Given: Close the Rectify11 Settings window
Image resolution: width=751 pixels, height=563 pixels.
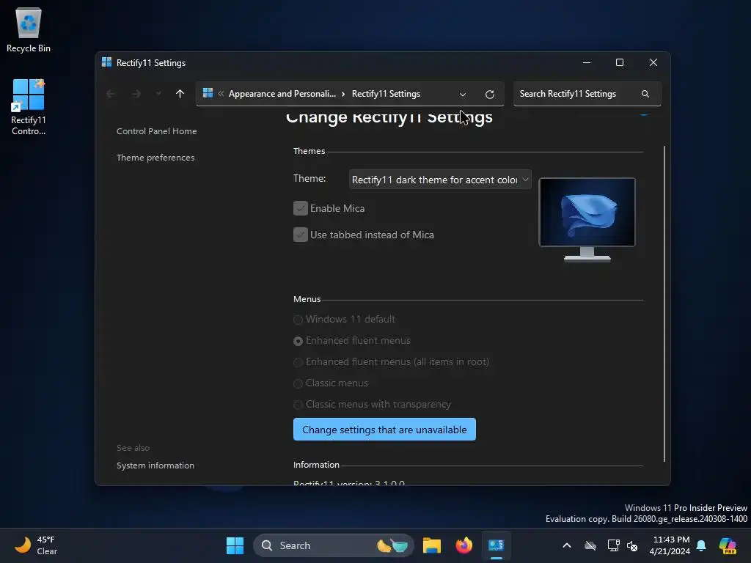Looking at the screenshot, I should [x=653, y=63].
